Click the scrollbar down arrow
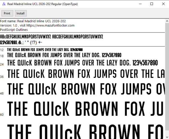The image size is (169, 139). 167,137
